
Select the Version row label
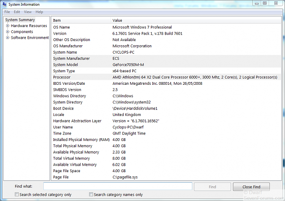[x=60, y=33]
